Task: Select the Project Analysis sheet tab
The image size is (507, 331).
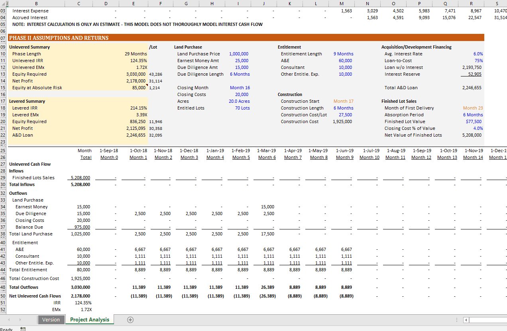Action: (90, 319)
